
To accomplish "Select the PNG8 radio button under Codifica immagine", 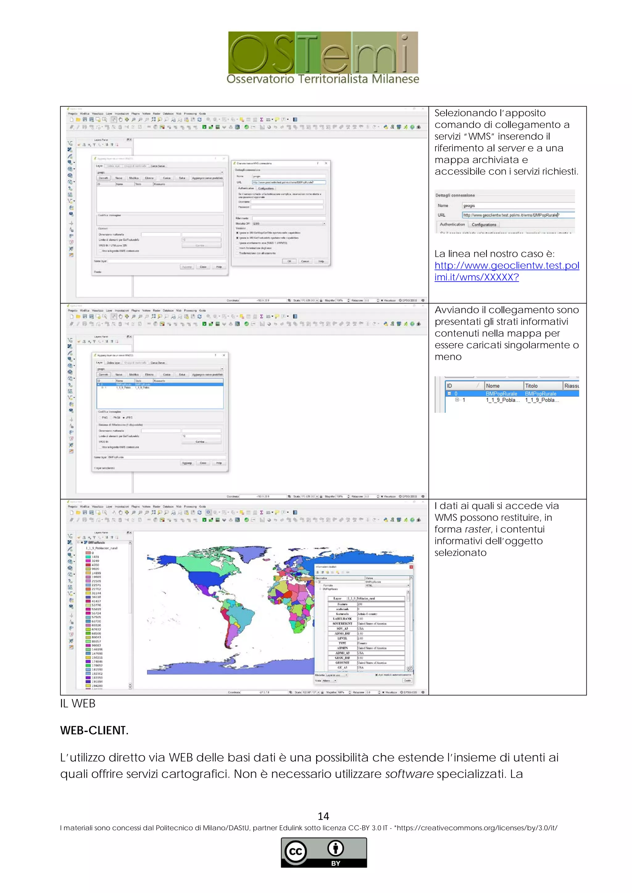I will [111, 418].
